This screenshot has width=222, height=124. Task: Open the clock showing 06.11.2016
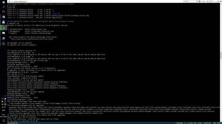click(x=3, y=116)
